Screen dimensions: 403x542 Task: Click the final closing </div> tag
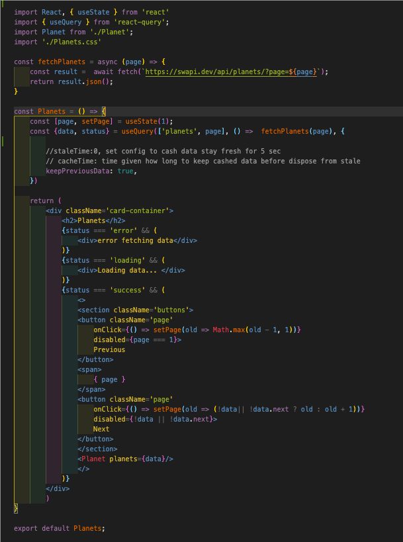click(x=58, y=489)
